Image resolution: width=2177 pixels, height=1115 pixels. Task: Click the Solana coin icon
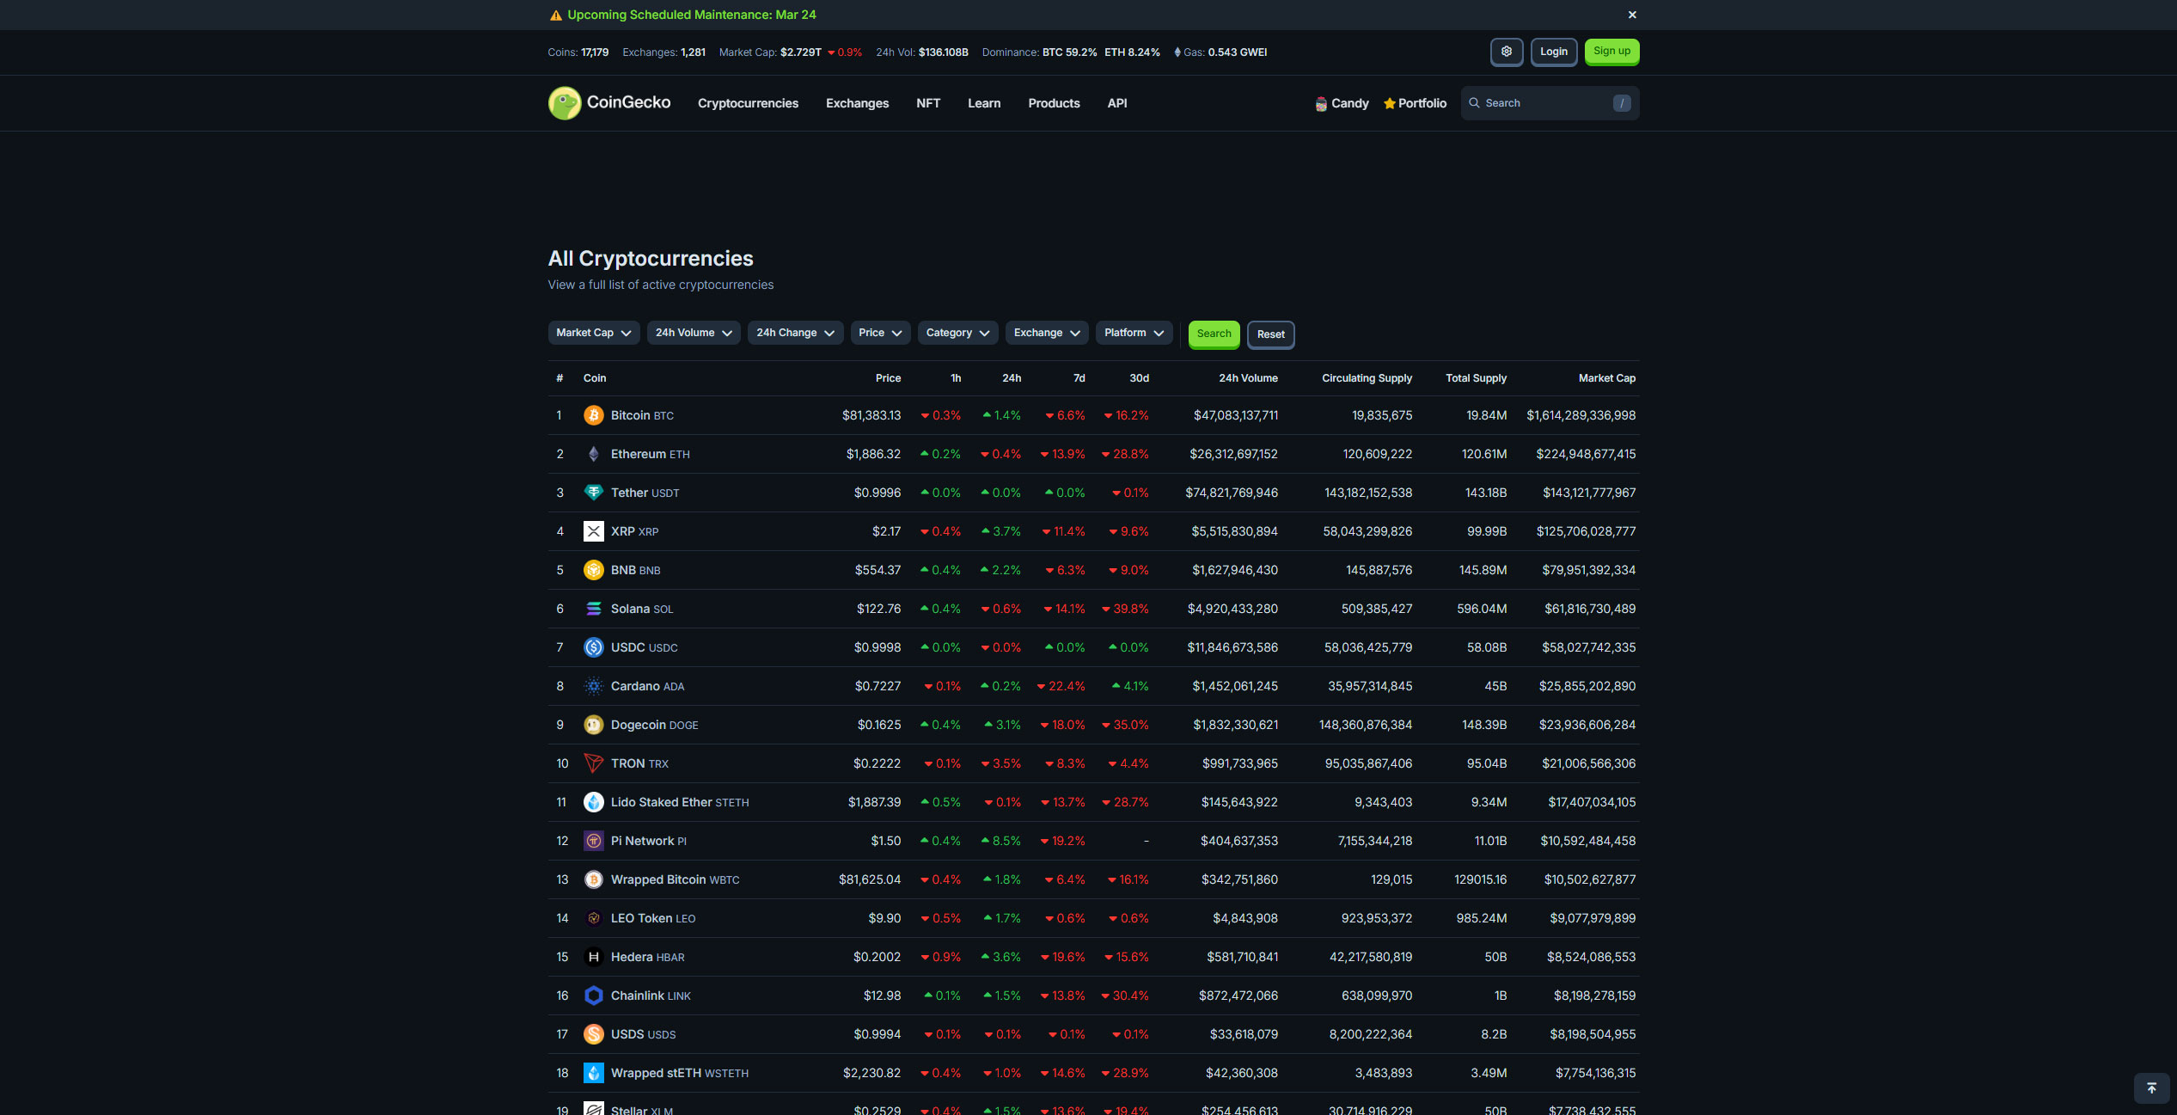594,609
